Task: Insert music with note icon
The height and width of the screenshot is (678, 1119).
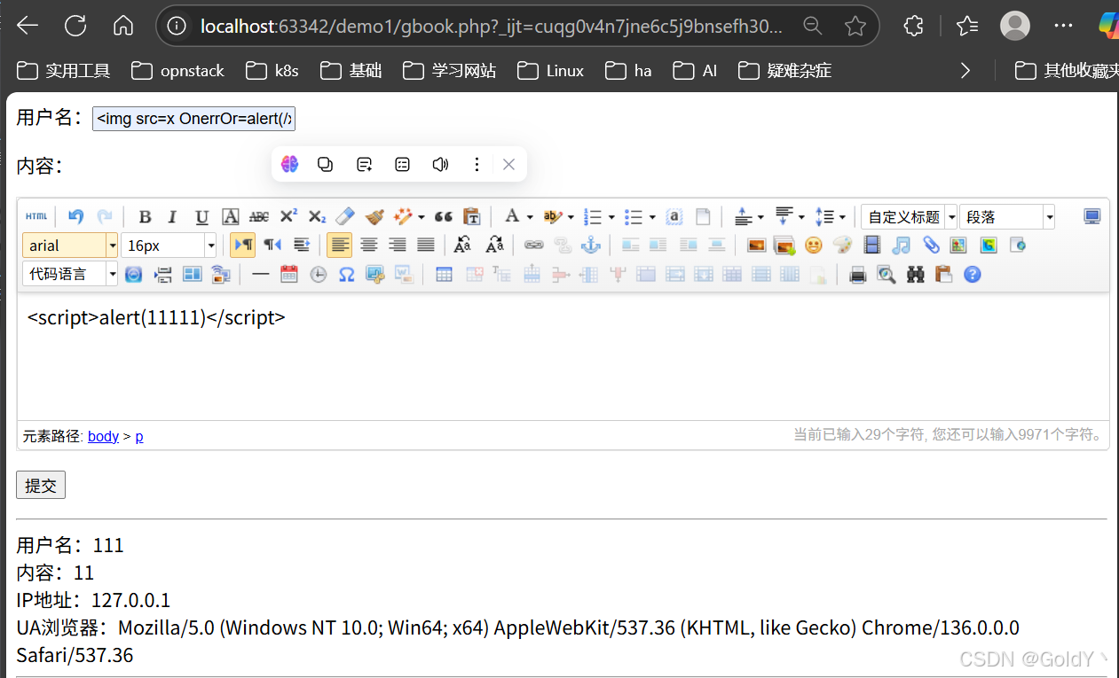Action: (x=902, y=245)
